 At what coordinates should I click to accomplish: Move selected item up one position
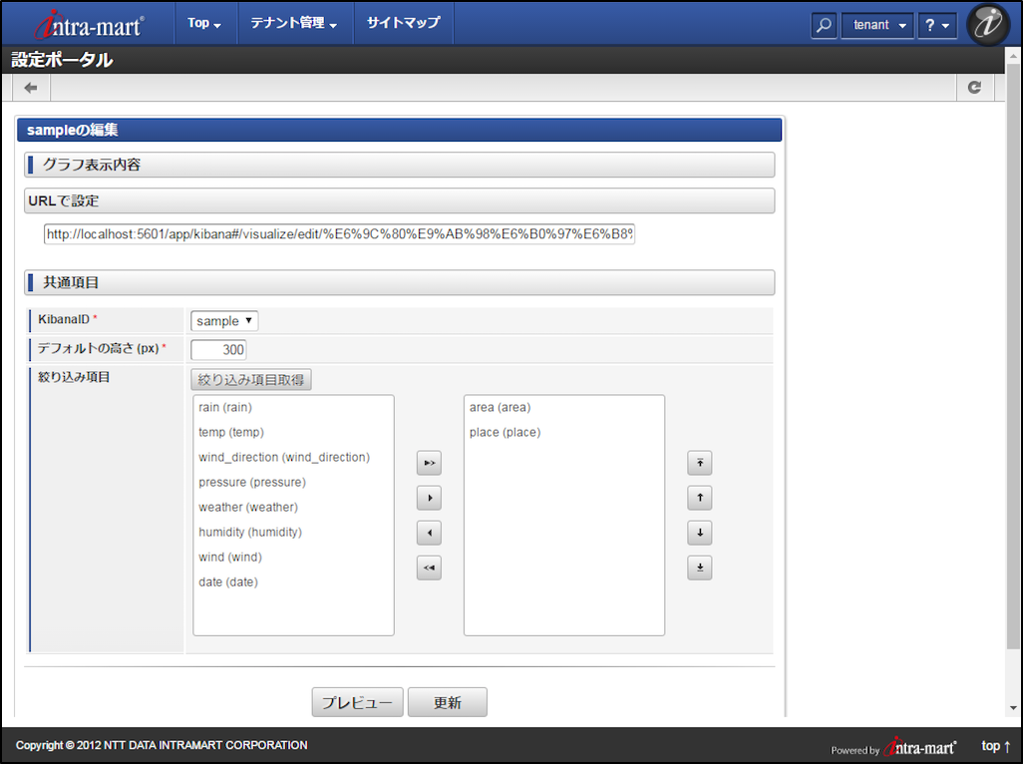pyautogui.click(x=699, y=498)
